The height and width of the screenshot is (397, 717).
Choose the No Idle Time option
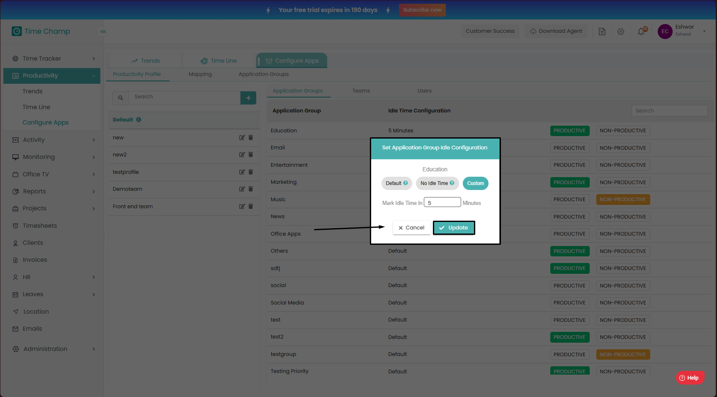437,183
